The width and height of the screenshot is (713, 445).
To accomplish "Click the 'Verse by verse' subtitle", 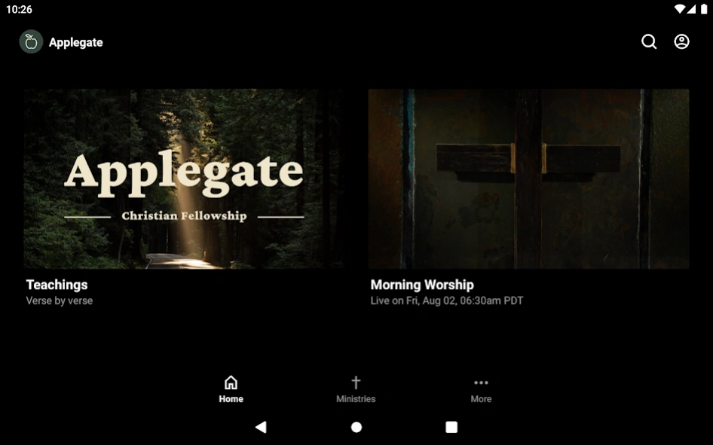I will 59,300.
